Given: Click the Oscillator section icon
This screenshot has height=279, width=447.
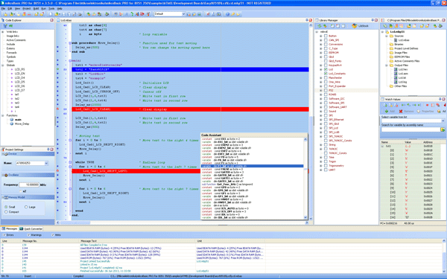Looking at the screenshot, I should coord(6,175).
